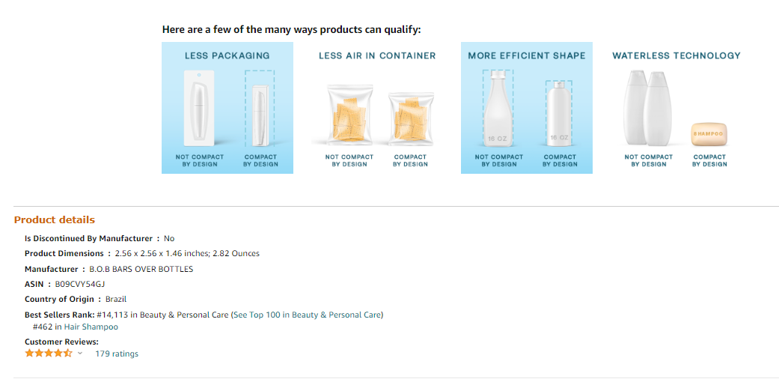The width and height of the screenshot is (779, 379).
Task: Click the orange shampoo bar icon
Action: coord(709,134)
